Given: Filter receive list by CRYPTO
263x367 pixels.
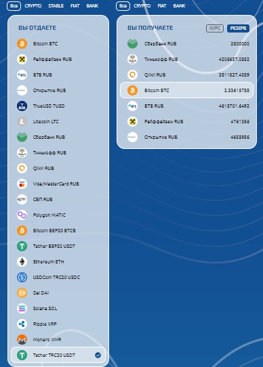Looking at the screenshot, I should [142, 6].
